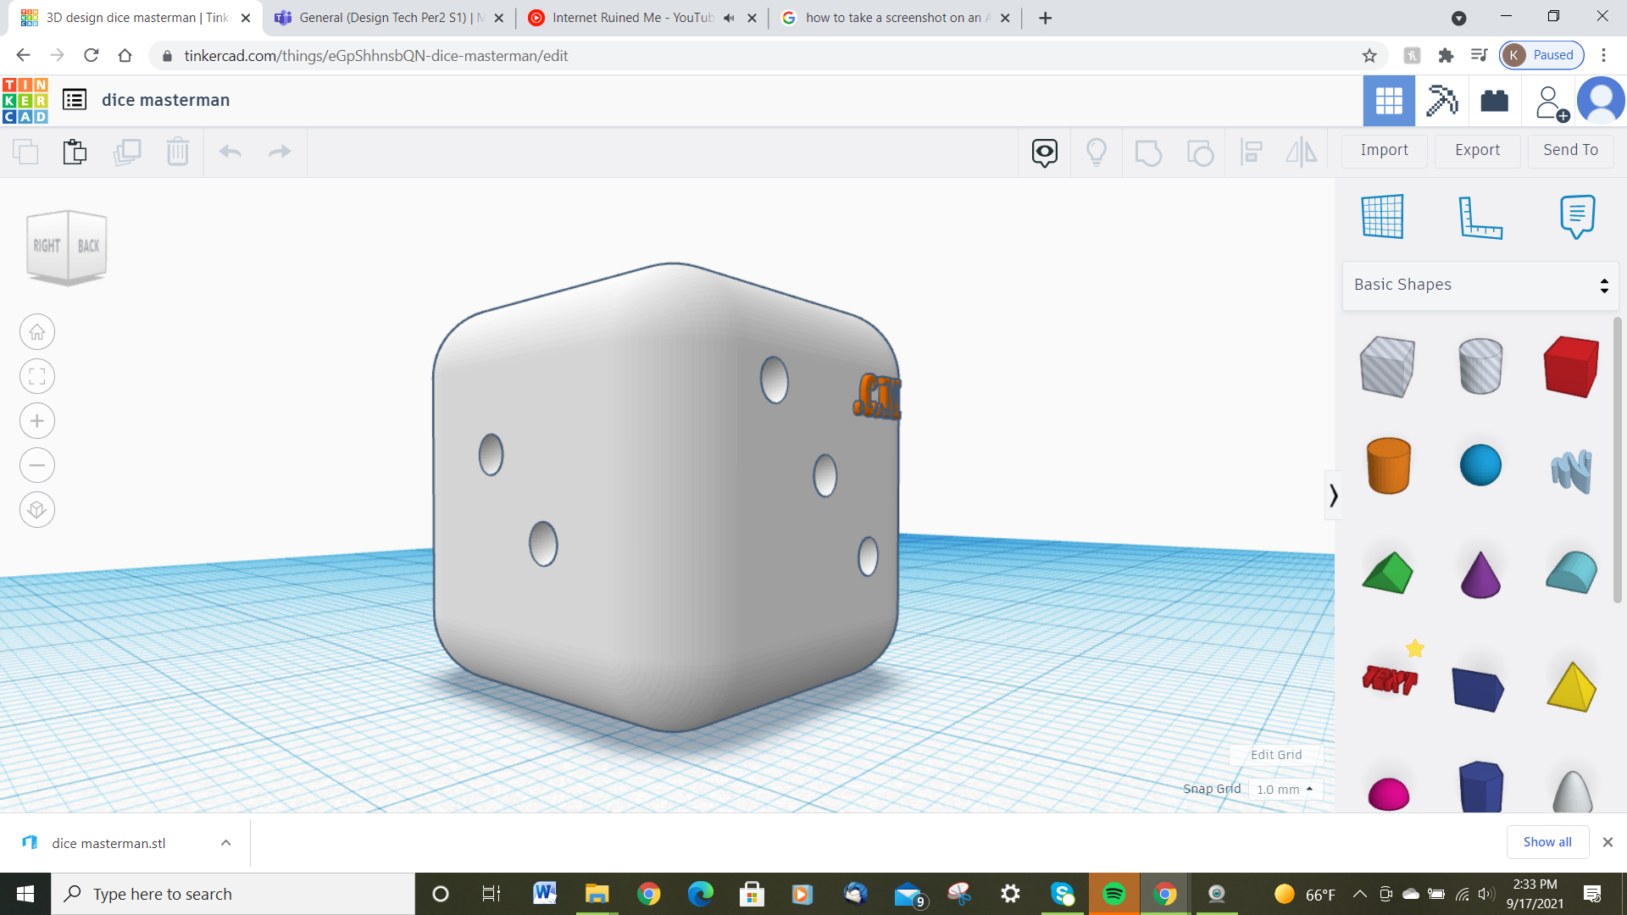Click the Fit all in view button

[37, 376]
